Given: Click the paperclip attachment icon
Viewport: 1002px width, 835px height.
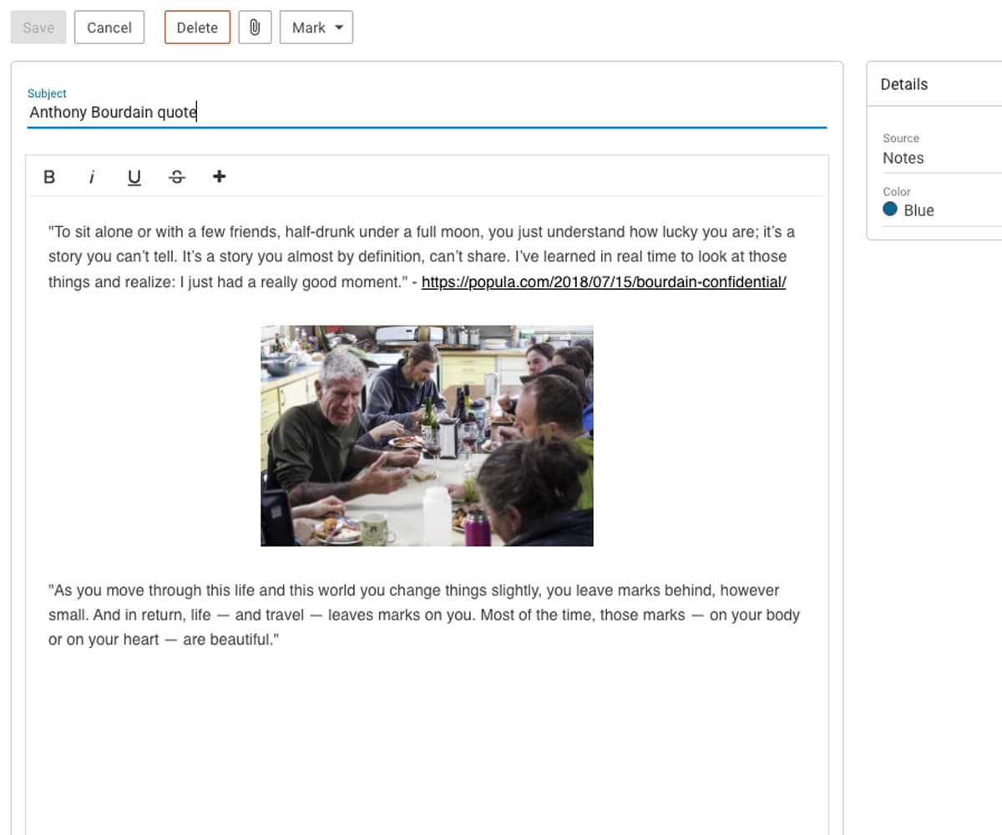Looking at the screenshot, I should 255,28.
